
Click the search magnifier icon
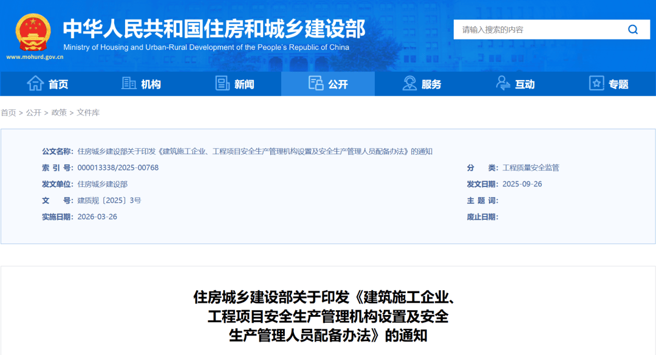[633, 29]
